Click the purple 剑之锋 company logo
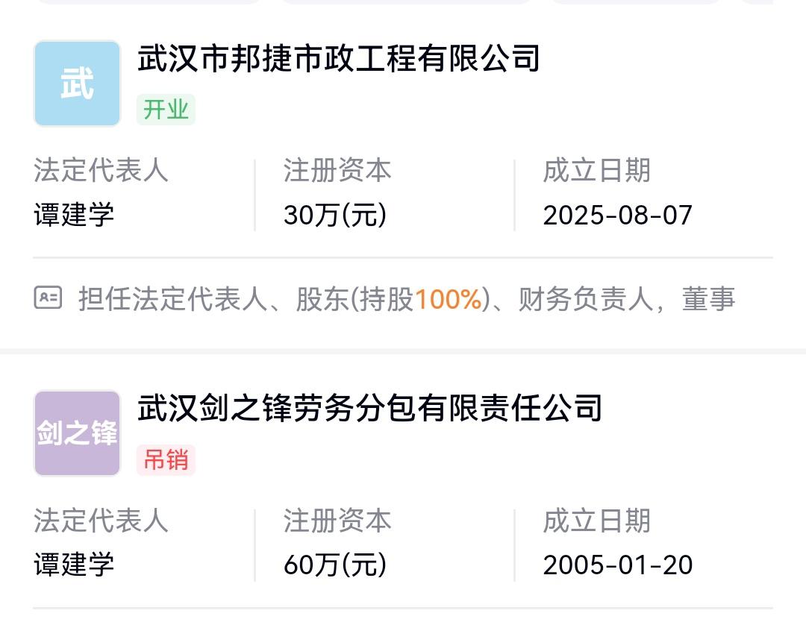806x622 pixels. coord(77,433)
